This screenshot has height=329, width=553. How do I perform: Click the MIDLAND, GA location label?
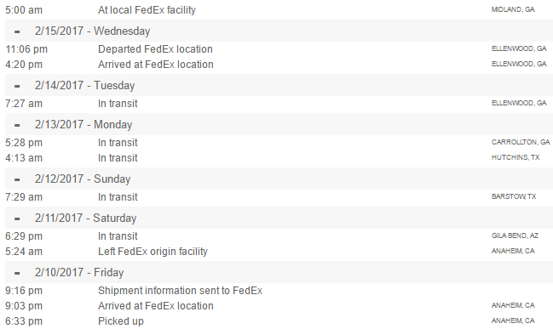pyautogui.click(x=513, y=9)
